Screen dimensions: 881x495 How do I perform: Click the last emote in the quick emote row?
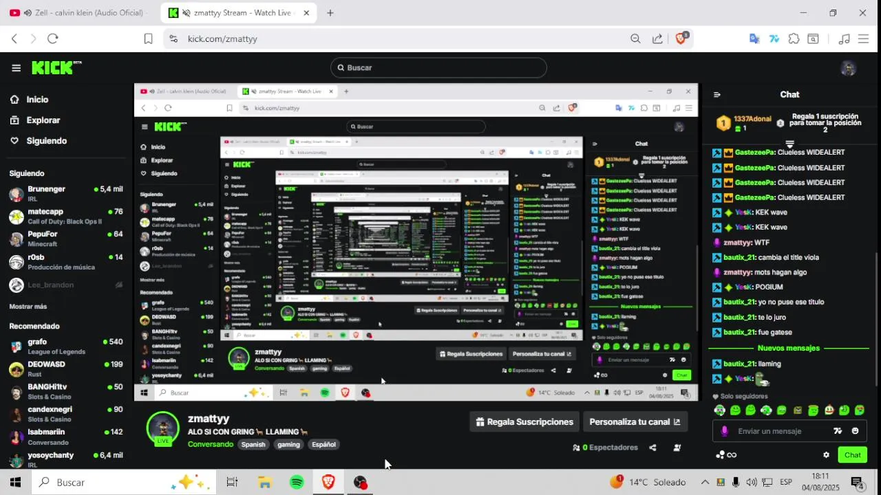(x=860, y=410)
